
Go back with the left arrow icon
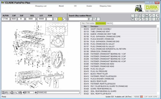(x=136, y=19)
